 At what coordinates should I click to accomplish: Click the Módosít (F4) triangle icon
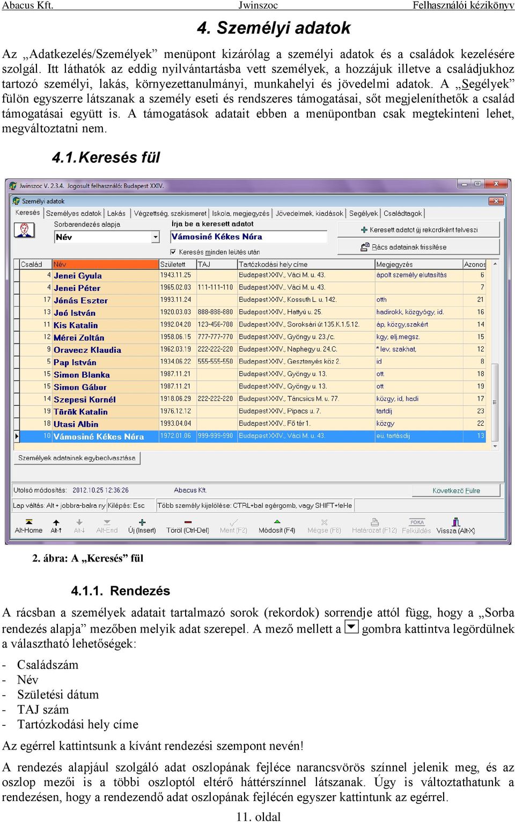(x=277, y=522)
